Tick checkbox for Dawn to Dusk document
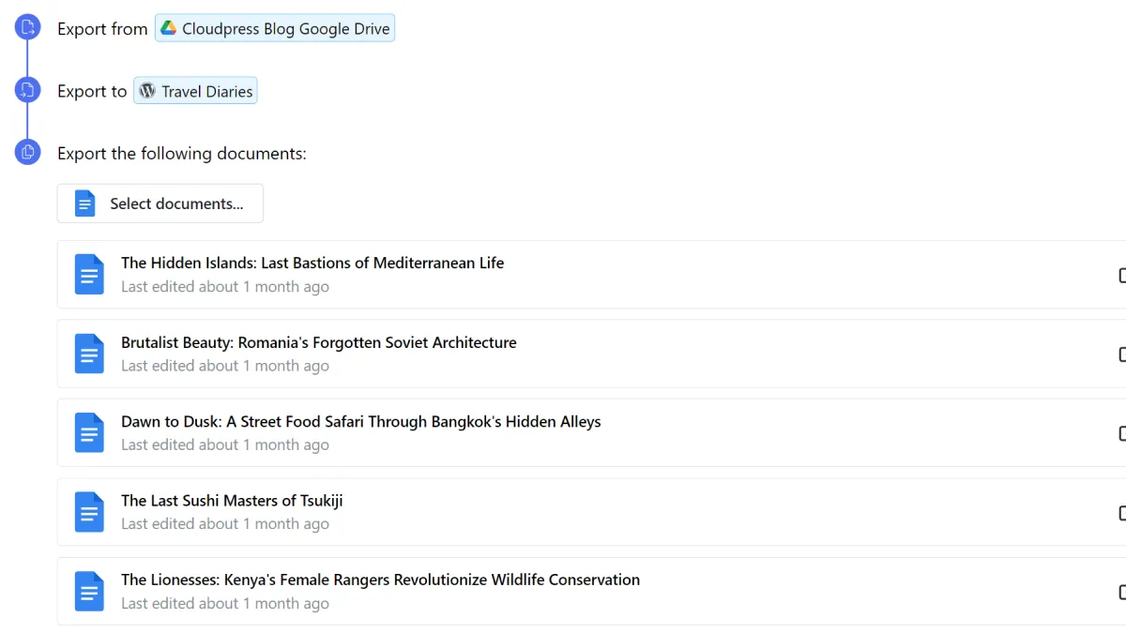The height and width of the screenshot is (633, 1126). 1123,433
